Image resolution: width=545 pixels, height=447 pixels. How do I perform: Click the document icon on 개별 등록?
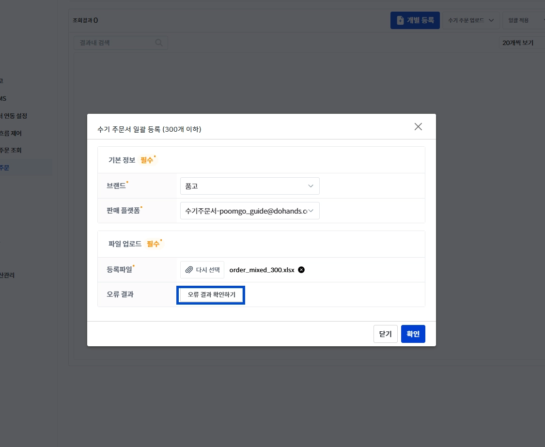pyautogui.click(x=401, y=20)
